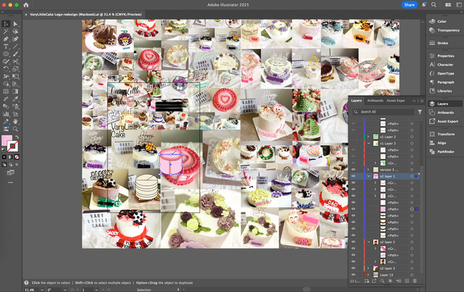Select the Paintbrush tool

tap(16, 54)
